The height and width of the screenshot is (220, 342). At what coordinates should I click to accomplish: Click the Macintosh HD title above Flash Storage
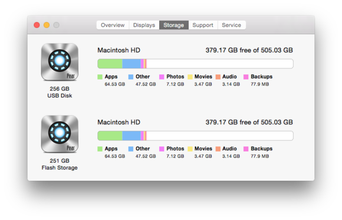point(119,122)
